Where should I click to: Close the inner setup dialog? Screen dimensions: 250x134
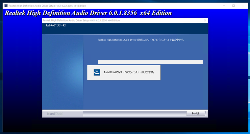[x=205, y=20]
